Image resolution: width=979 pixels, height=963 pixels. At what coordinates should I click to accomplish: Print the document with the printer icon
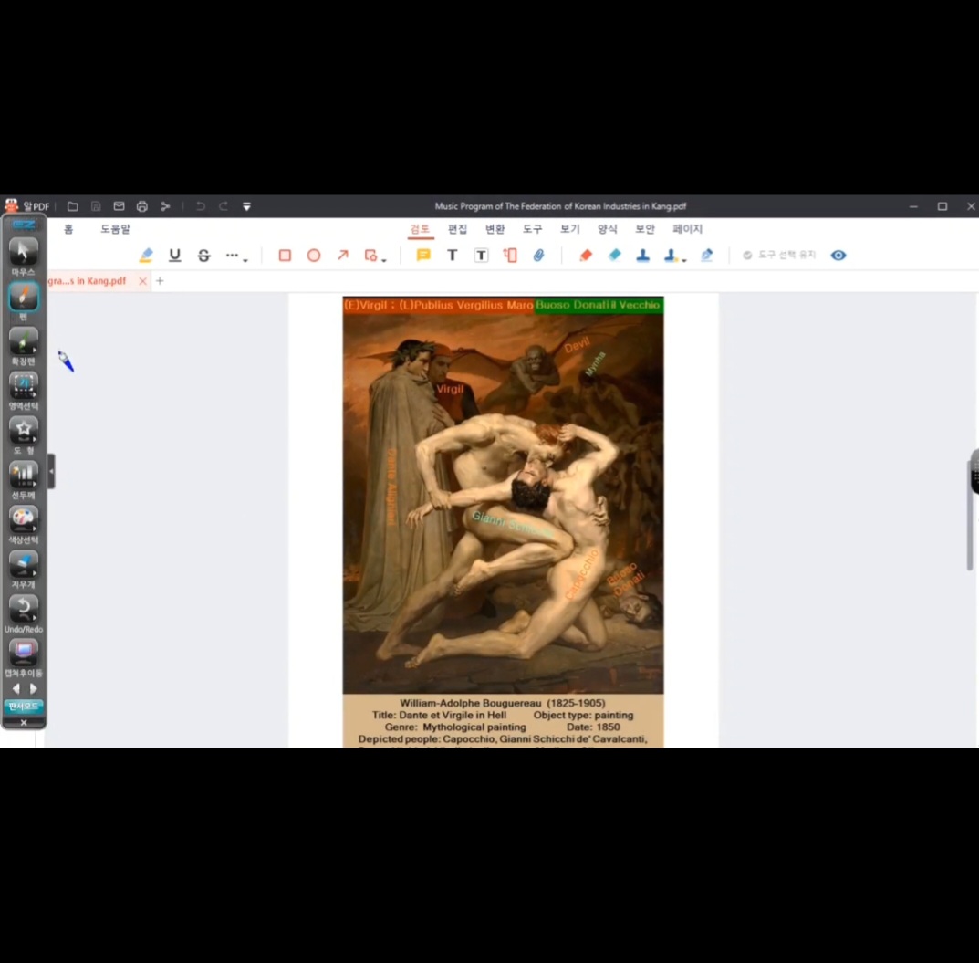[141, 206]
